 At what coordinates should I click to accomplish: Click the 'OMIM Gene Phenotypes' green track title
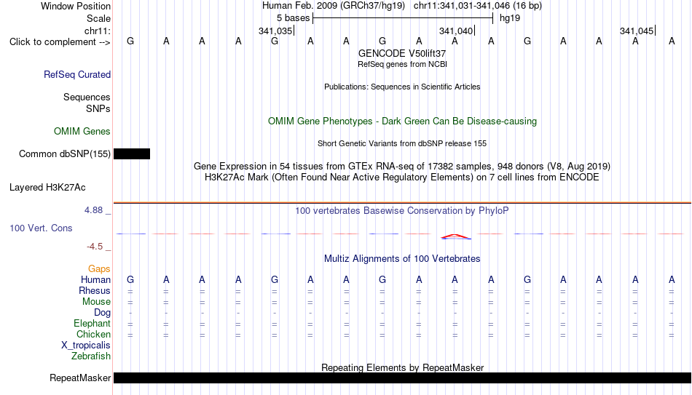[x=402, y=121]
